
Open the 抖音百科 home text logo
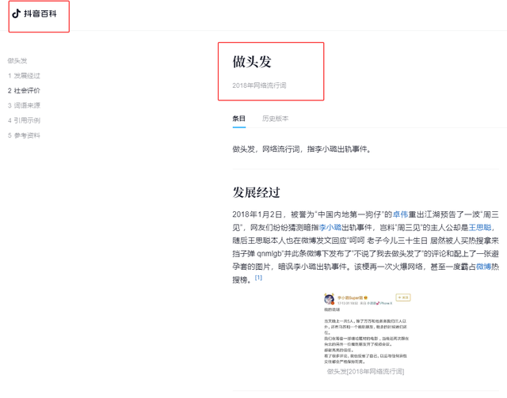click(x=40, y=13)
